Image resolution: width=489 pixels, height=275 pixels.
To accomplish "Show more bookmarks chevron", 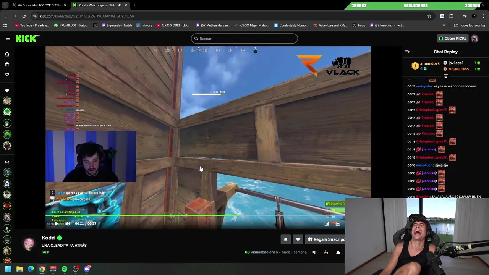I will click(x=444, y=26).
